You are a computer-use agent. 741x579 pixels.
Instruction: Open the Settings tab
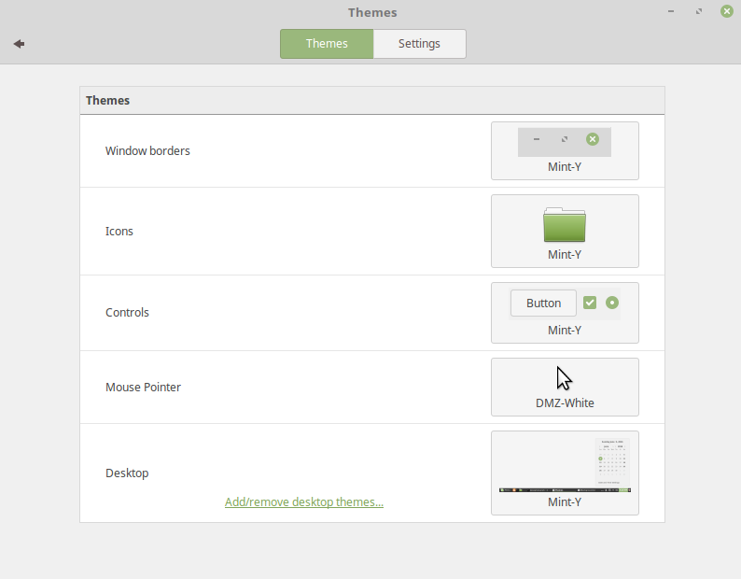pyautogui.click(x=419, y=44)
